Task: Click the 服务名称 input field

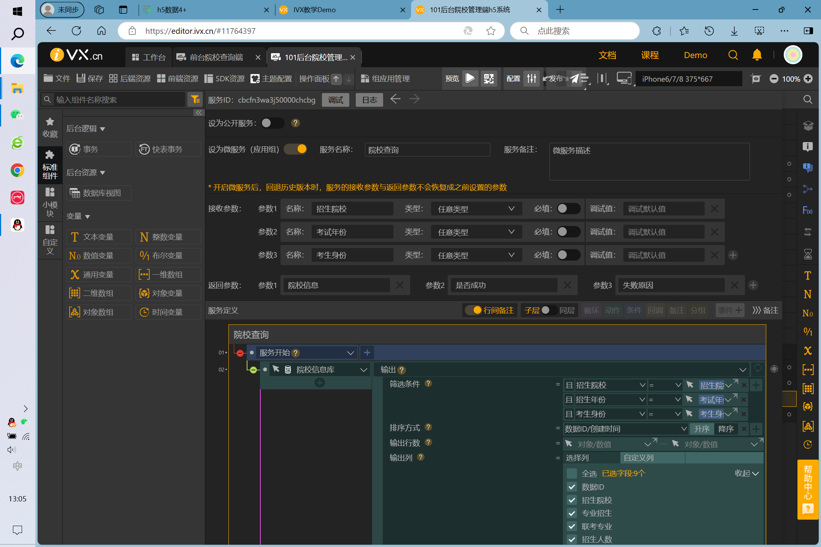Action: point(427,150)
